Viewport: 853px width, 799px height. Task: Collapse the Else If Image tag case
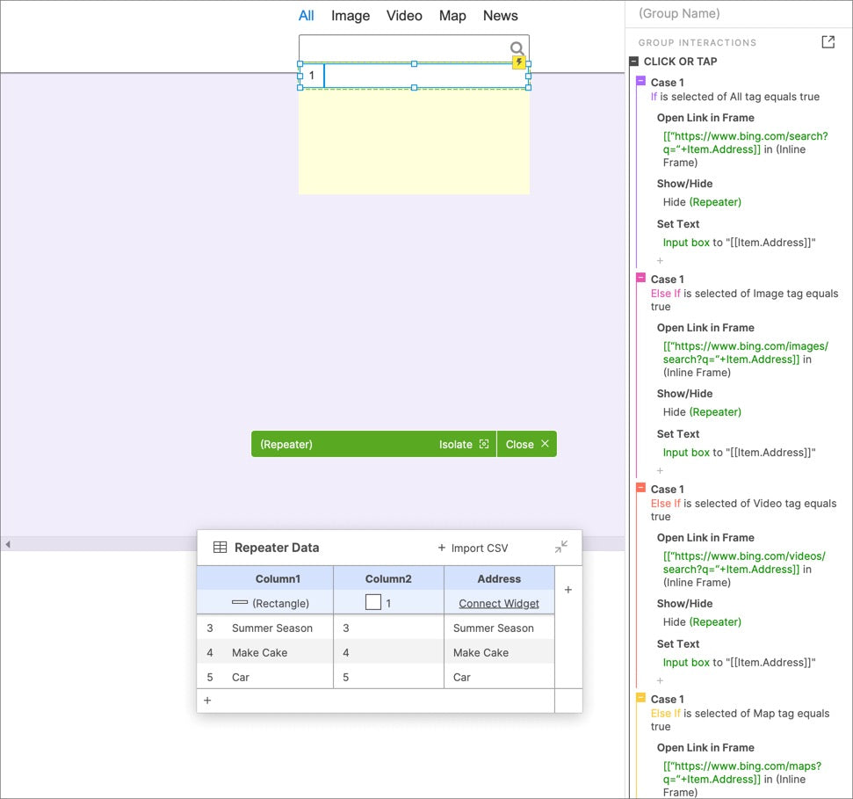pyautogui.click(x=640, y=278)
